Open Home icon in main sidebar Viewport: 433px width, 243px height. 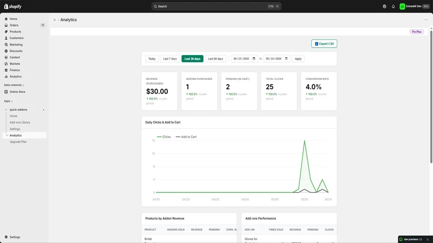pos(6,19)
